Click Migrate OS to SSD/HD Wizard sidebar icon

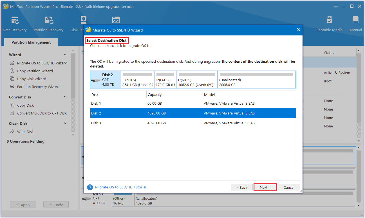[12, 63]
